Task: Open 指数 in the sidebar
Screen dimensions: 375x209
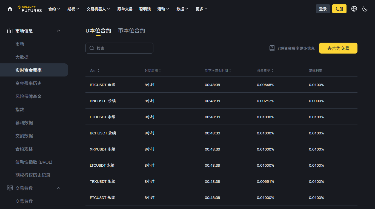Action: click(20, 110)
